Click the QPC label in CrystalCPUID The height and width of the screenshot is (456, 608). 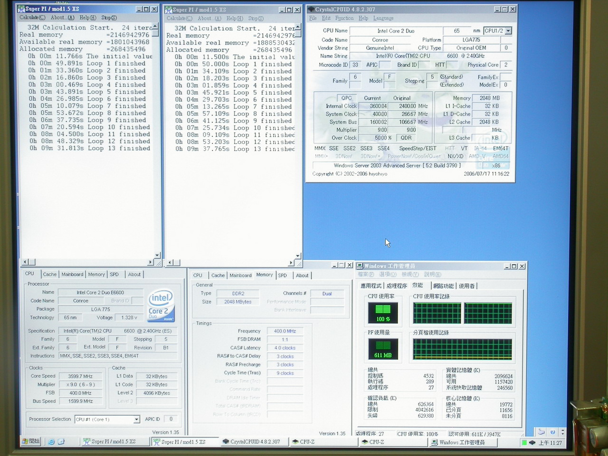pos(347,98)
